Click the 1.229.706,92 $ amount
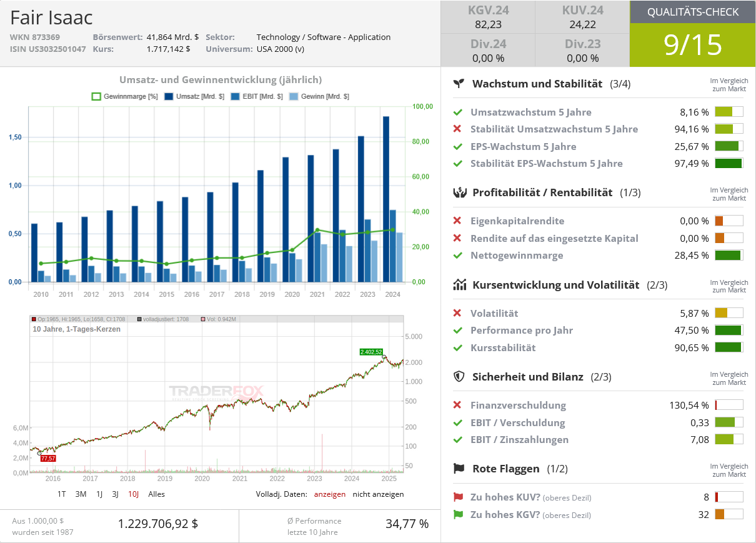The width and height of the screenshot is (756, 543). 158,524
